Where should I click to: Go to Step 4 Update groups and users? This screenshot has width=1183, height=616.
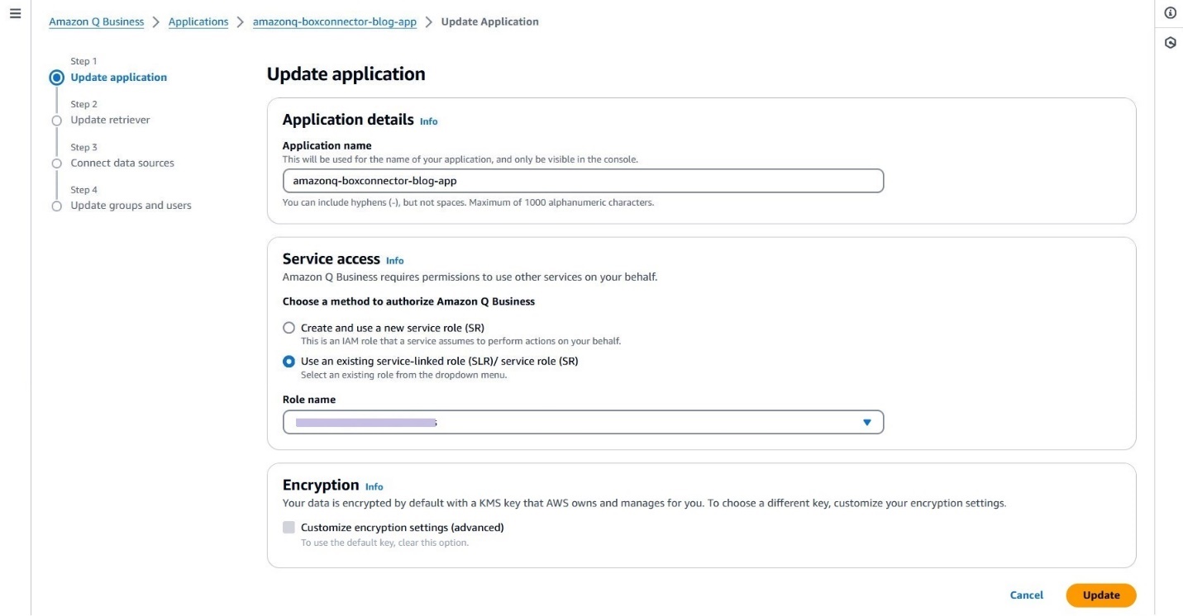[131, 206]
